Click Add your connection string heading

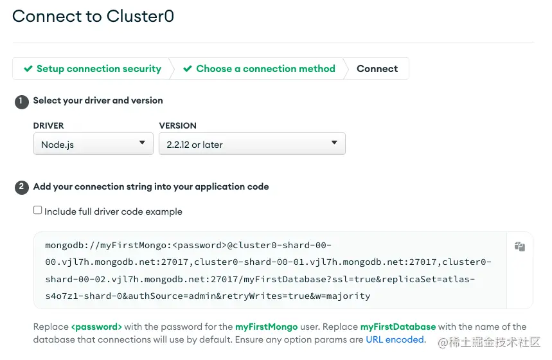pyautogui.click(x=151, y=186)
